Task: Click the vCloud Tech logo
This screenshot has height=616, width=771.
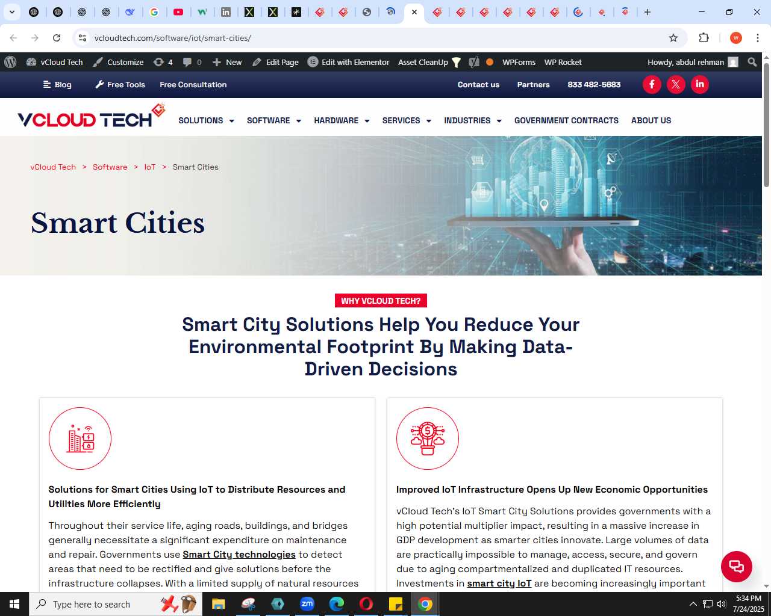Action: (x=91, y=117)
